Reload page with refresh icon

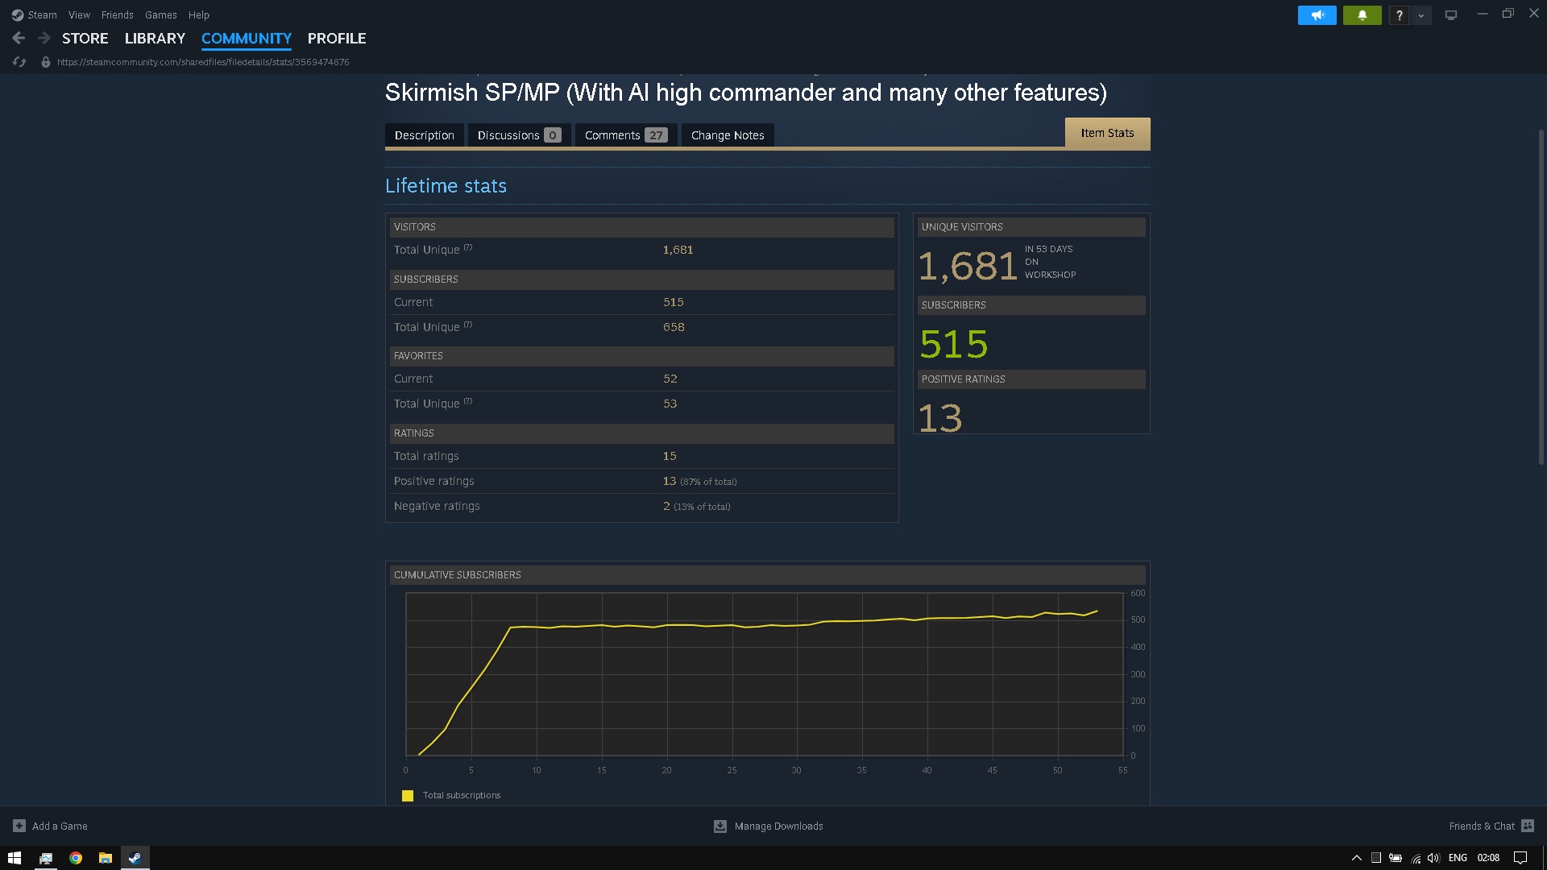pos(19,62)
